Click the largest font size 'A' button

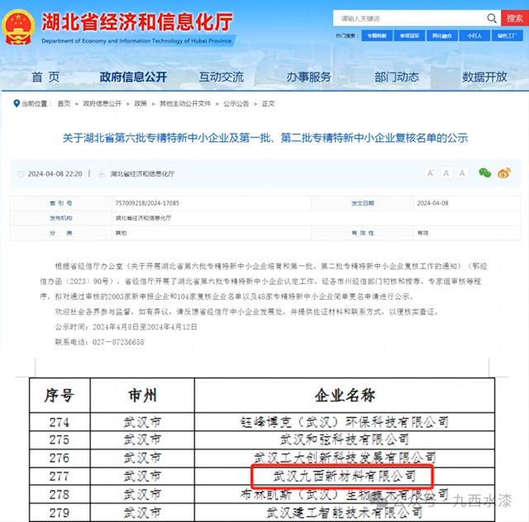point(431,173)
